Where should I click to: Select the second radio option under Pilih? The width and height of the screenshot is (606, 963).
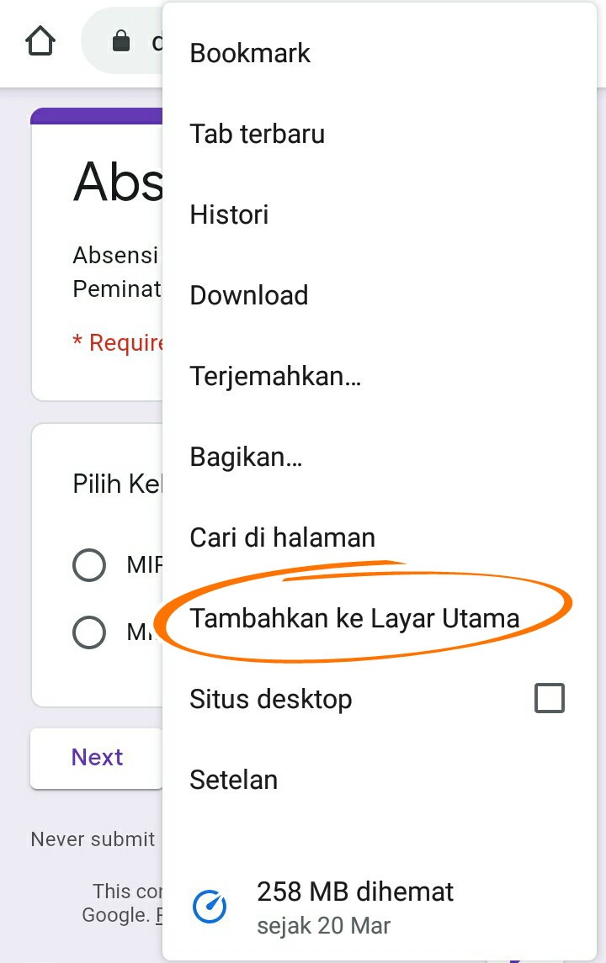tap(89, 632)
